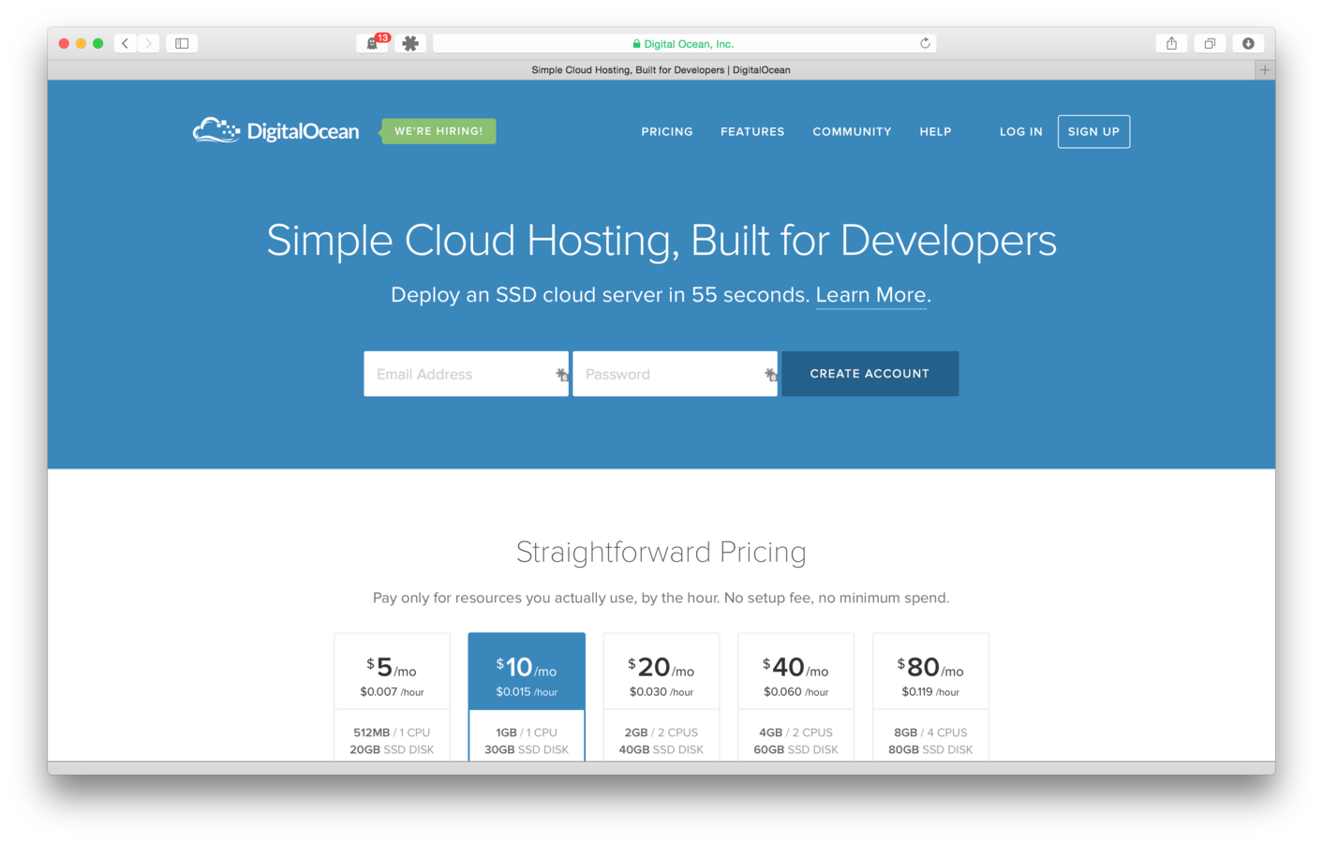Select the $5/mo pricing plan
Screen dimensions: 1323x843
(392, 697)
